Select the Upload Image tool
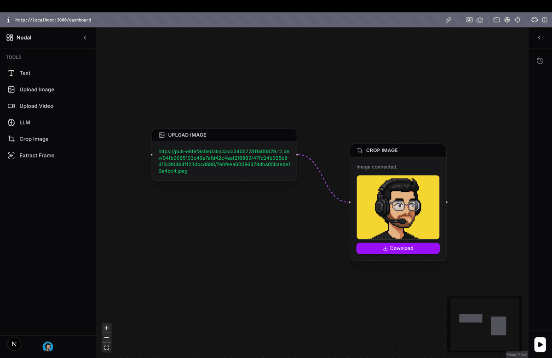This screenshot has height=358, width=552. (37, 89)
